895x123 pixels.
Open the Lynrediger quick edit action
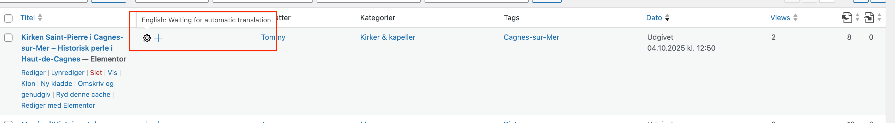click(x=67, y=73)
